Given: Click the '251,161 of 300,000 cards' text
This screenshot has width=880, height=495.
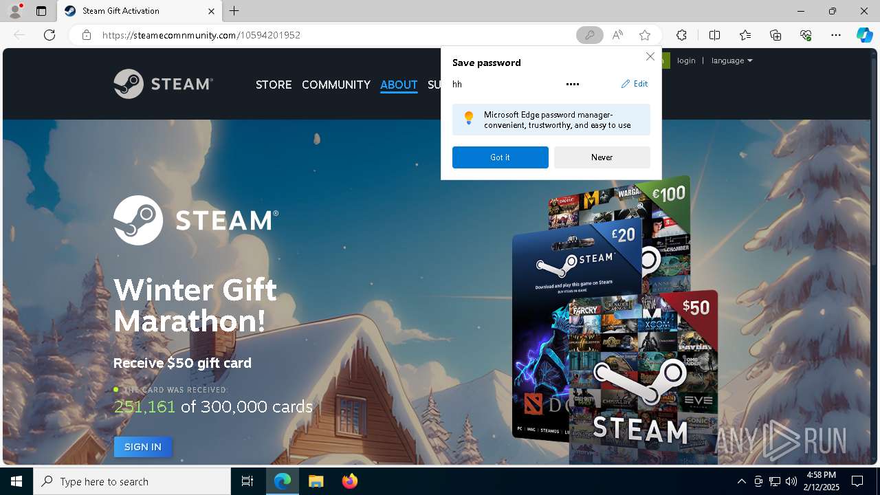Looking at the screenshot, I should pyautogui.click(x=213, y=407).
